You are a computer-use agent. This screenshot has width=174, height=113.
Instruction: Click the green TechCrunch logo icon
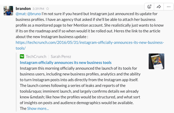coord(22,56)
